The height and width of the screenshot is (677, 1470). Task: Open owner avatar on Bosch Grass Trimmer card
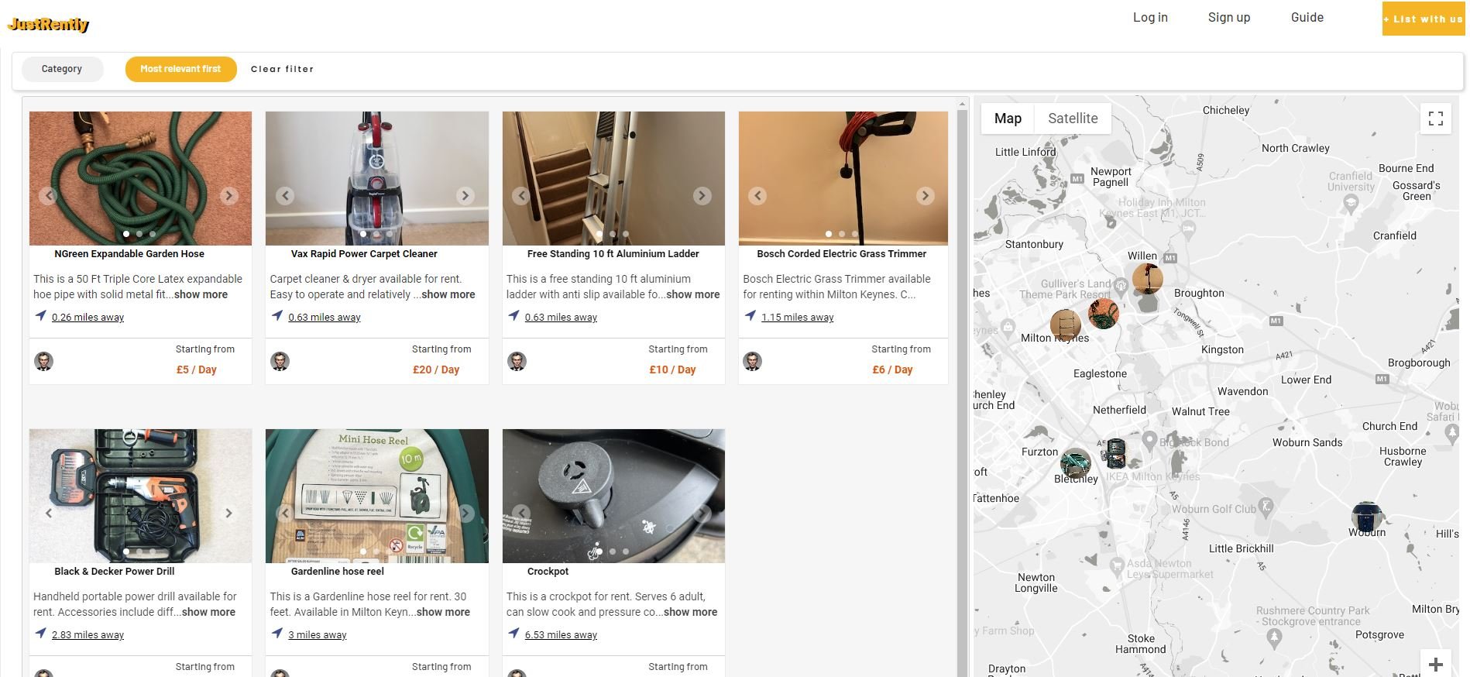click(752, 361)
